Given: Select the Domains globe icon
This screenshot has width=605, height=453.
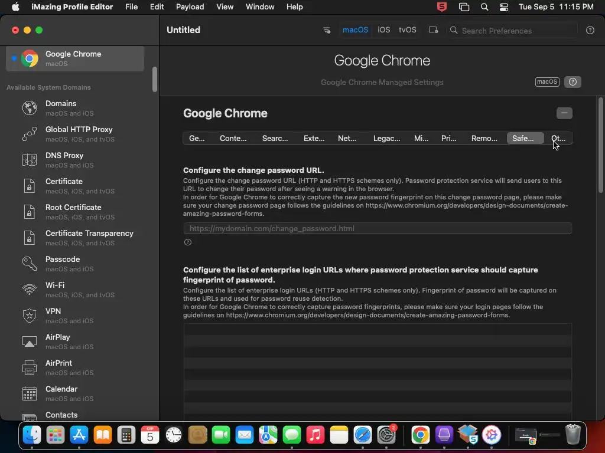Looking at the screenshot, I should pyautogui.click(x=30, y=108).
